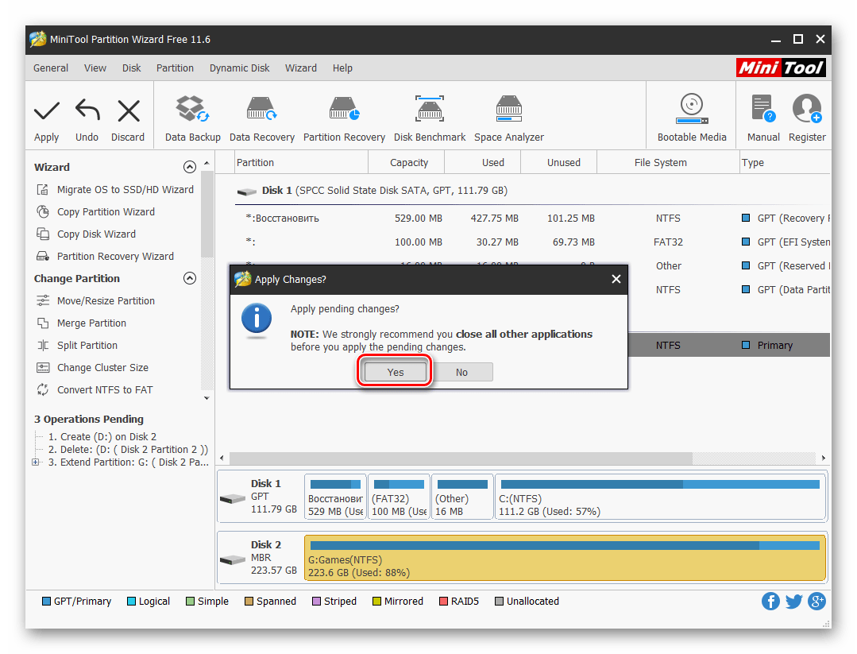Click the Discard X icon
Viewport: 857px width, 654px height.
click(x=128, y=111)
